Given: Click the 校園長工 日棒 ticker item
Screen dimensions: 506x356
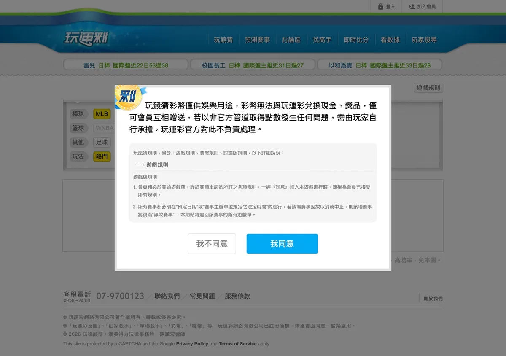Looking at the screenshot, I should coord(253,65).
